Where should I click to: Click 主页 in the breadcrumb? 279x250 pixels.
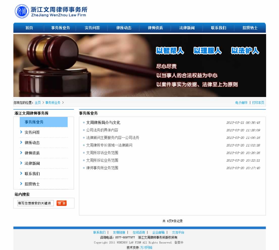click(x=38, y=103)
